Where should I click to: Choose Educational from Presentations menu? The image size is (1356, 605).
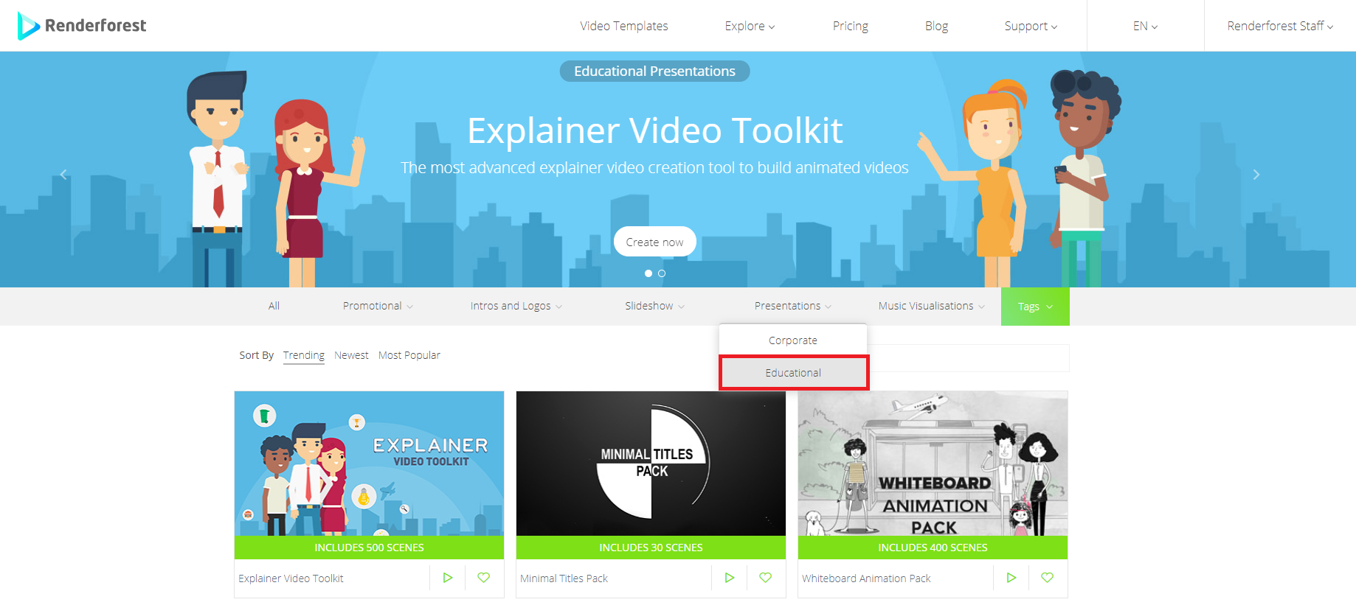[x=793, y=373]
